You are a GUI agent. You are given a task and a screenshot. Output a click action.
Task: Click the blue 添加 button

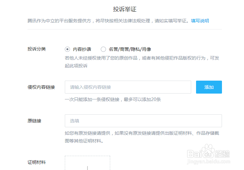pyautogui.click(x=209, y=87)
